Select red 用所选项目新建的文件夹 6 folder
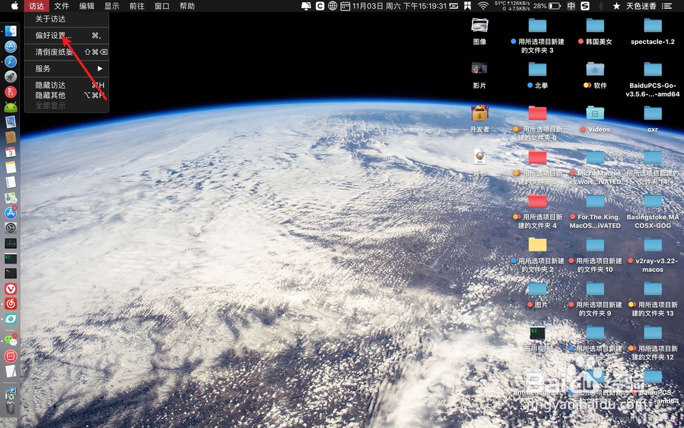This screenshot has height=428, width=684. (x=538, y=123)
